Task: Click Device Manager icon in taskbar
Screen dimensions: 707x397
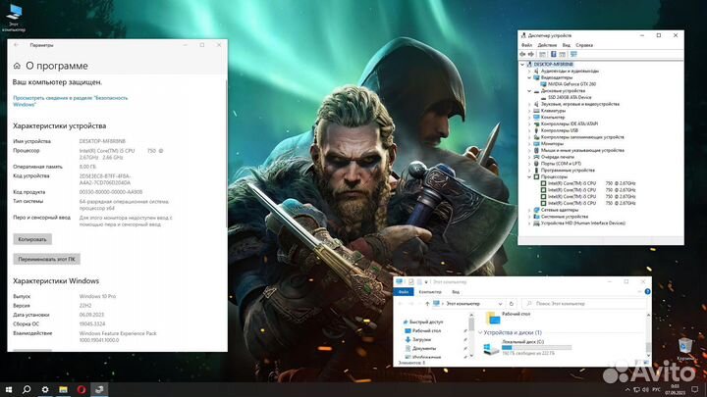Action: tap(99, 389)
